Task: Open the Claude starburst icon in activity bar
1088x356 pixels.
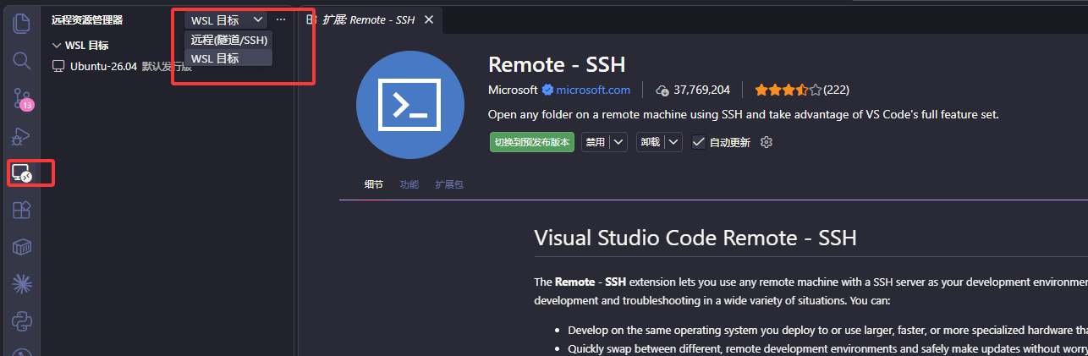Action: click(22, 283)
